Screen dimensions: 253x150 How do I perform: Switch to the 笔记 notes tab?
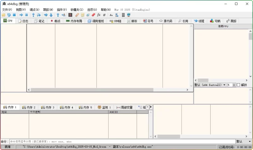[x=39, y=21]
